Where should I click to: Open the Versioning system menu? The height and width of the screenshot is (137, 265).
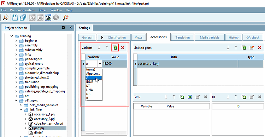(x=22, y=10)
